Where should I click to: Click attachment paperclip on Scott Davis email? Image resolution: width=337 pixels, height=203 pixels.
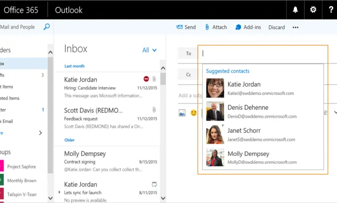(154, 110)
